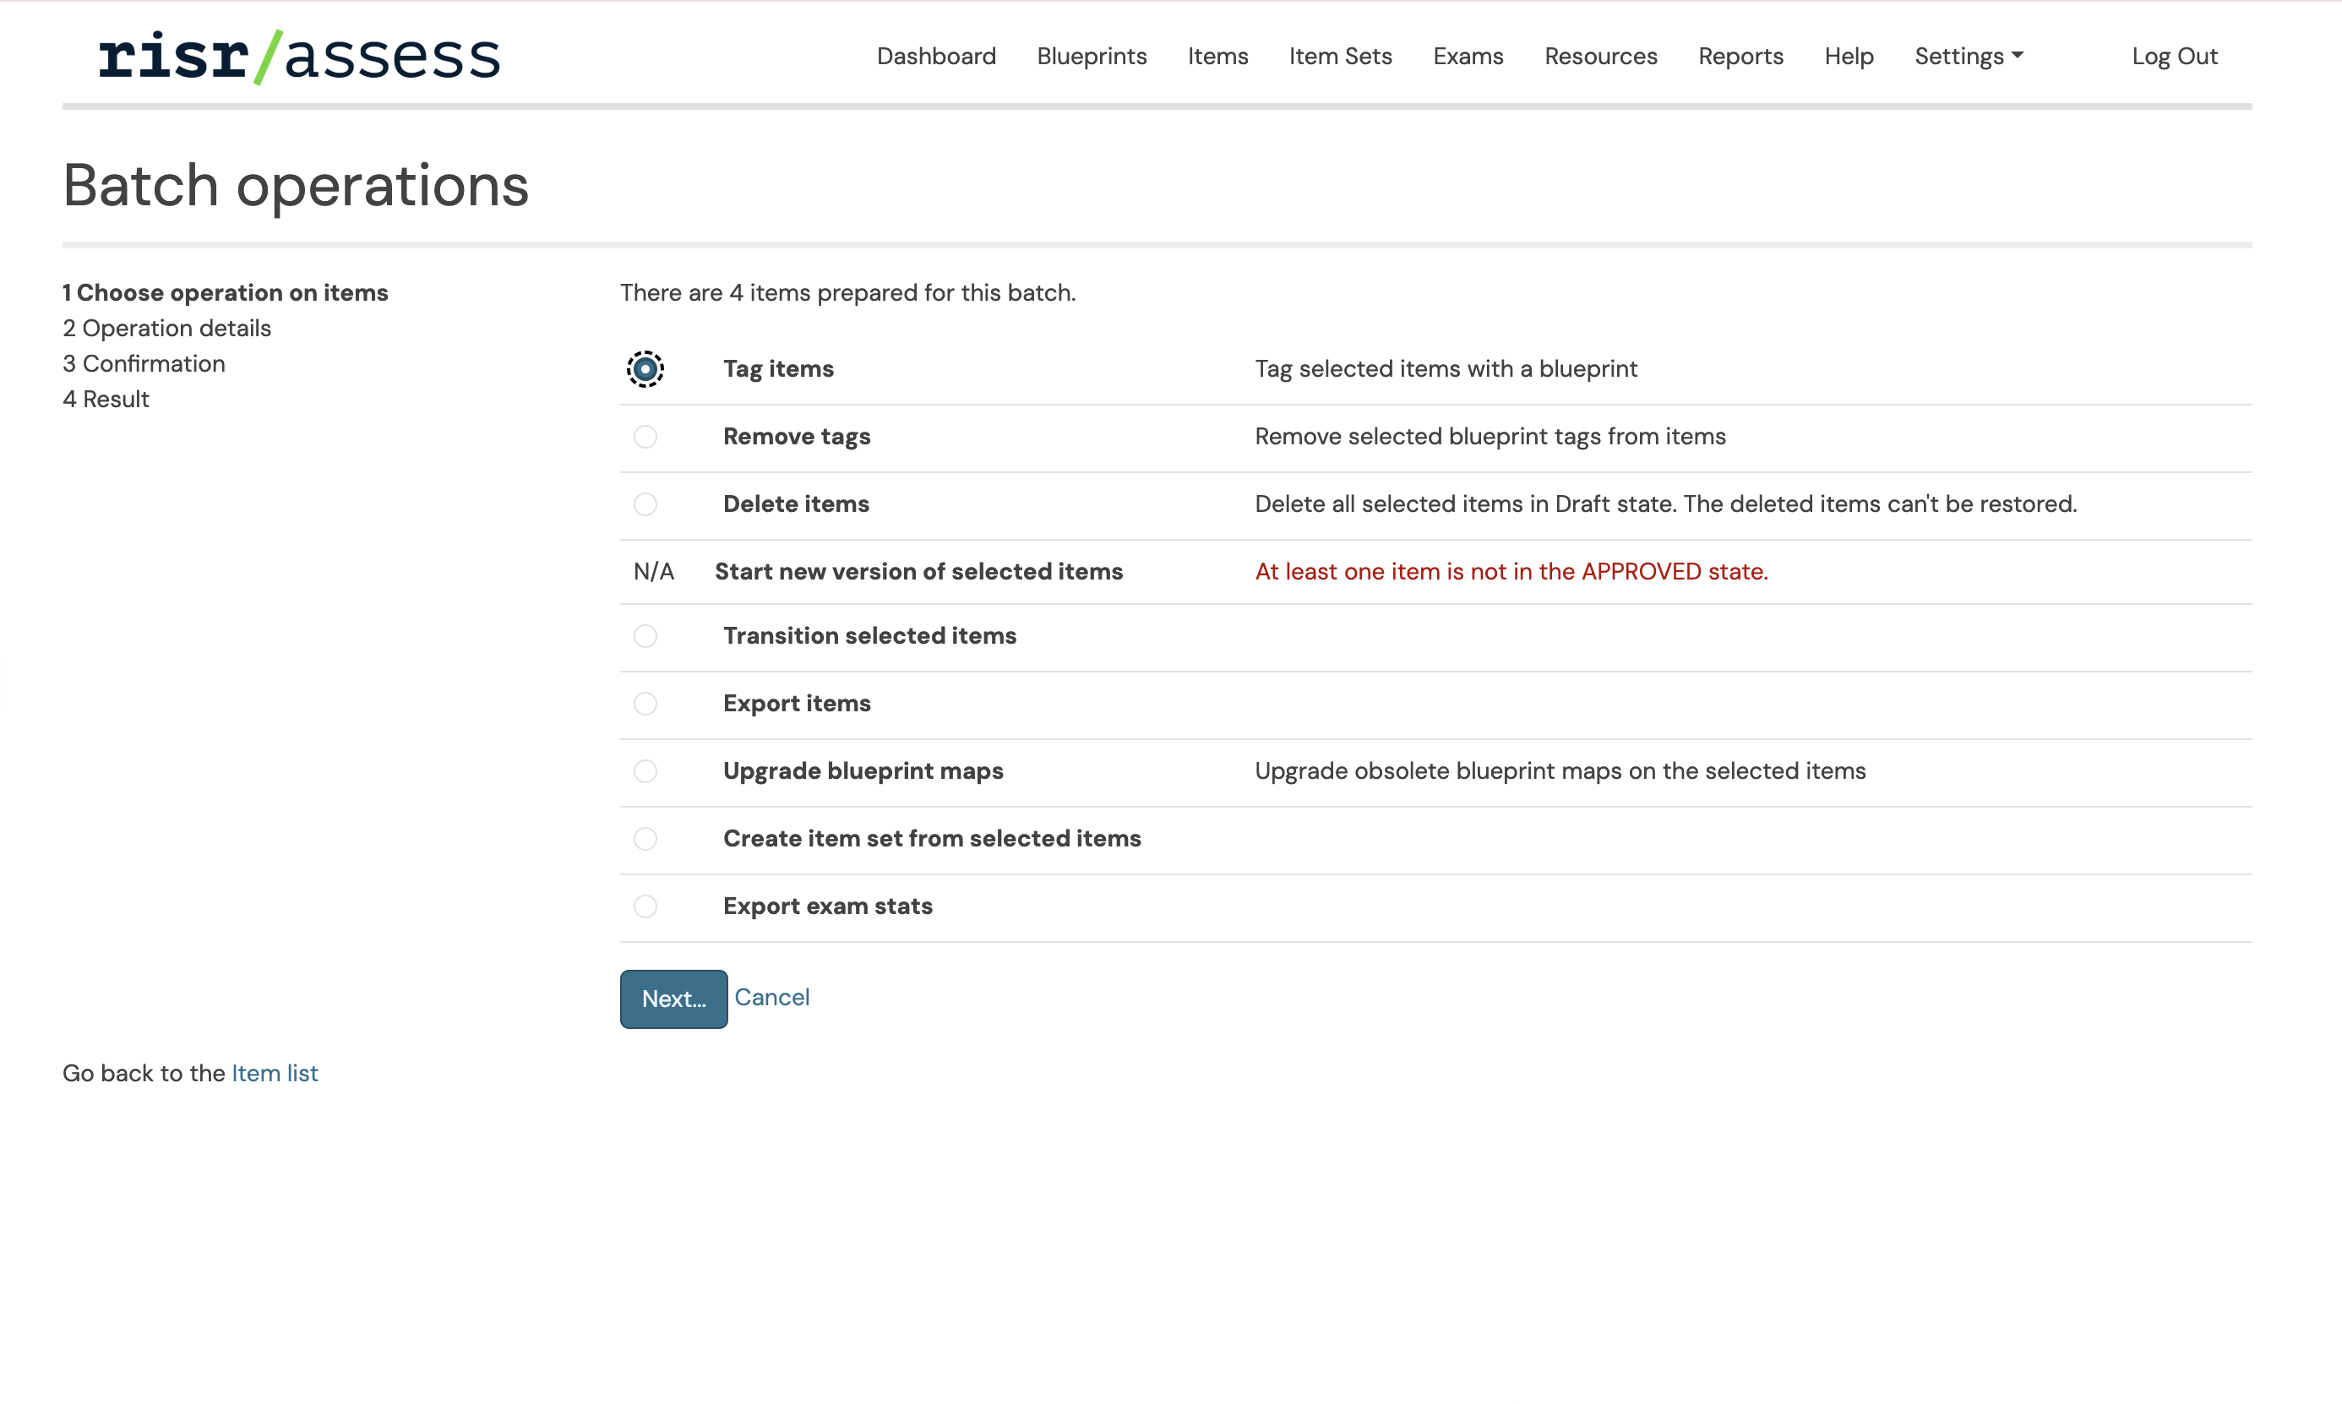Select the Remove tags radio button
This screenshot has width=2342, height=1404.
click(x=645, y=437)
